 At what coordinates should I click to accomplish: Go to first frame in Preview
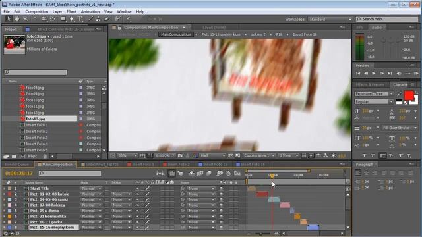tap(358, 73)
